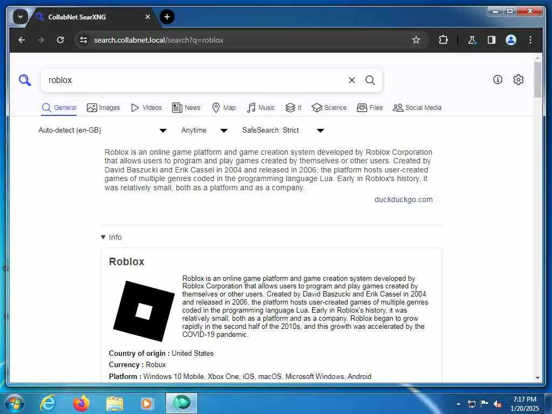Clear the search query with X icon
552x414 pixels.
tap(351, 80)
